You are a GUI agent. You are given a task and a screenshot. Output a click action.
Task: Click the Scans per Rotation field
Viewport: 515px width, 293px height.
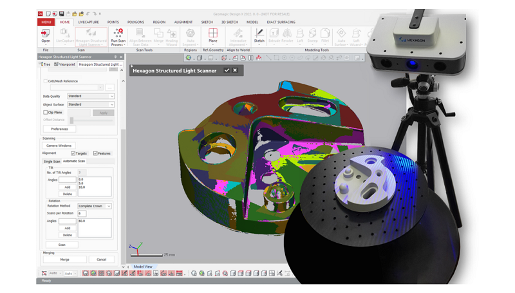coord(82,214)
